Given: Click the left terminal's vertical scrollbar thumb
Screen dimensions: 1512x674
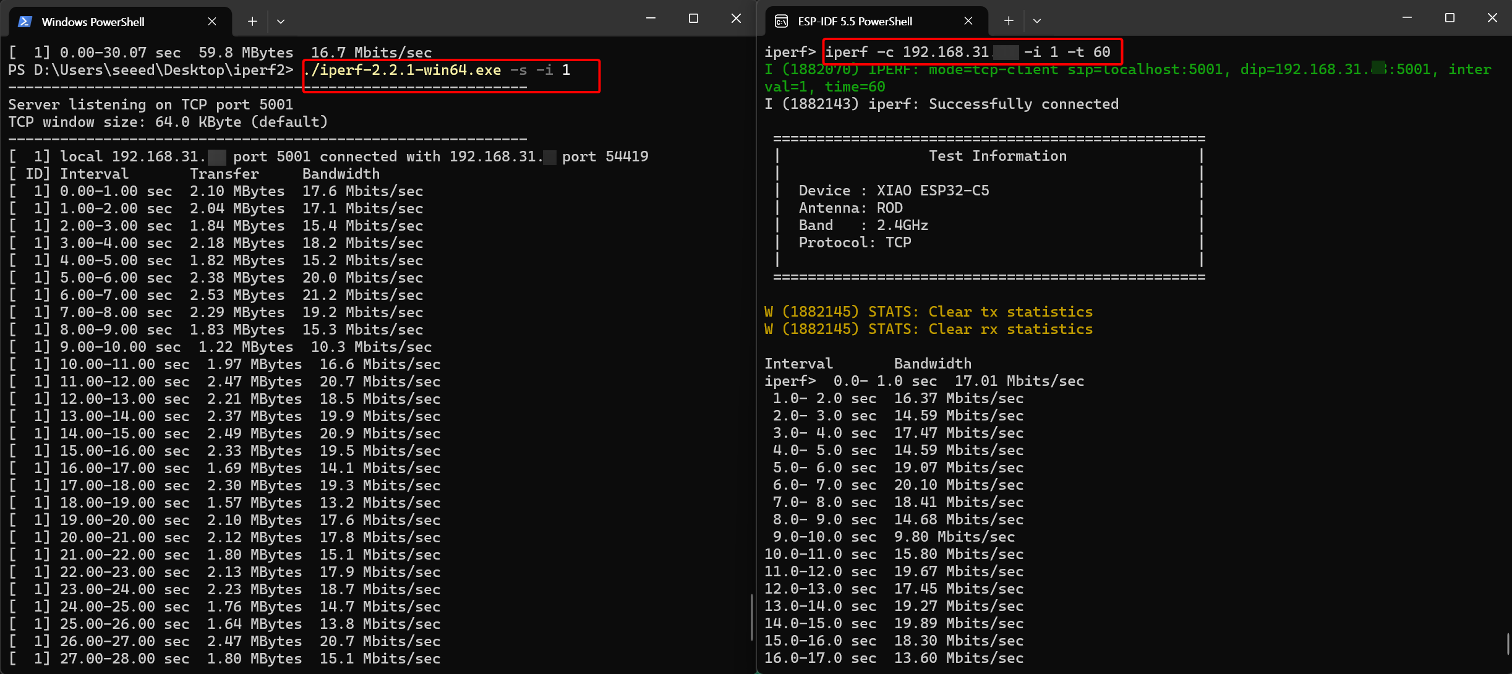Looking at the screenshot, I should [x=751, y=617].
